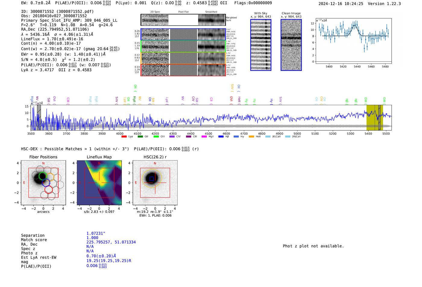Choose the magenta MgII legend swatch
The image size is (422, 287).
click(204, 137)
